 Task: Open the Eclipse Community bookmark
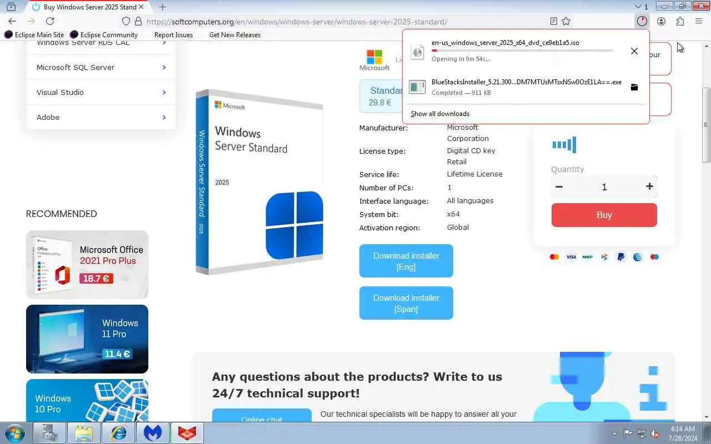pyautogui.click(x=104, y=34)
